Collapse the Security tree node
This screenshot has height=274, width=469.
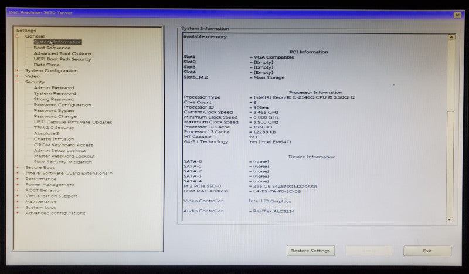(x=18, y=82)
